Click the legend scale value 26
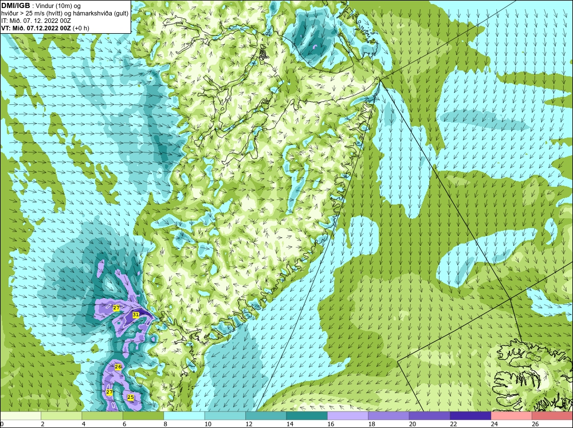Screen dimensions: 573x428 (535, 424)
